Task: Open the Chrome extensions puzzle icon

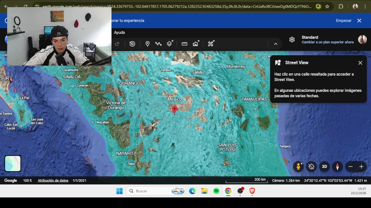Action: (341, 6)
